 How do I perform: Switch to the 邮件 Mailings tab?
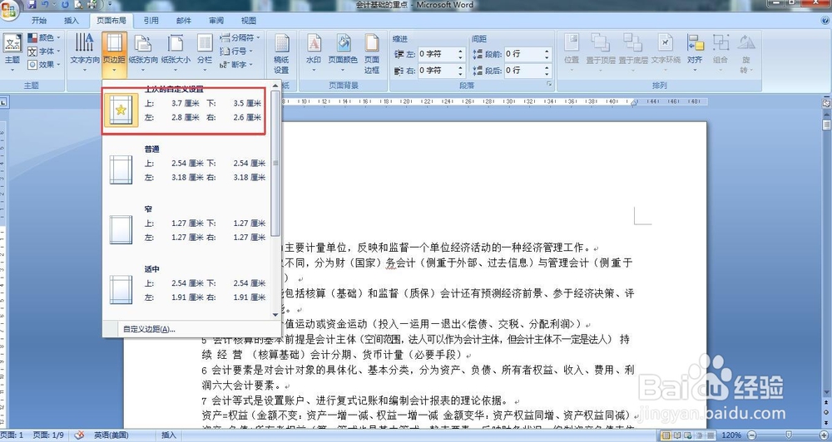pos(184,21)
